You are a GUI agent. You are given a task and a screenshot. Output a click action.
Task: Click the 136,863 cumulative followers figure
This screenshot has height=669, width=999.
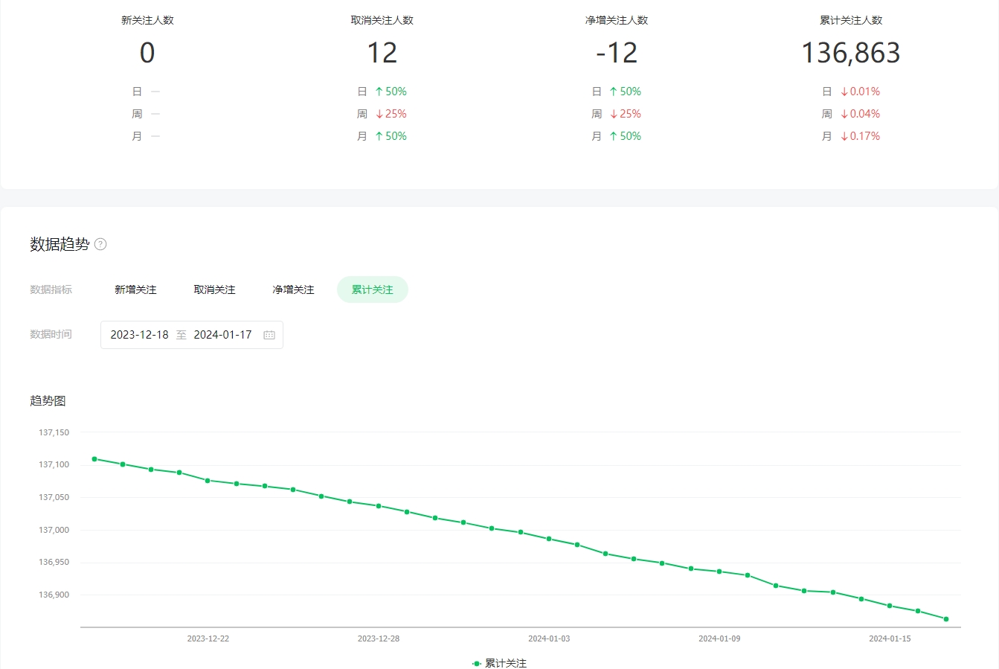(x=850, y=53)
